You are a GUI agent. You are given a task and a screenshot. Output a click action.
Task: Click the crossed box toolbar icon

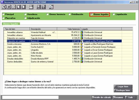pyautogui.click(x=14, y=7)
